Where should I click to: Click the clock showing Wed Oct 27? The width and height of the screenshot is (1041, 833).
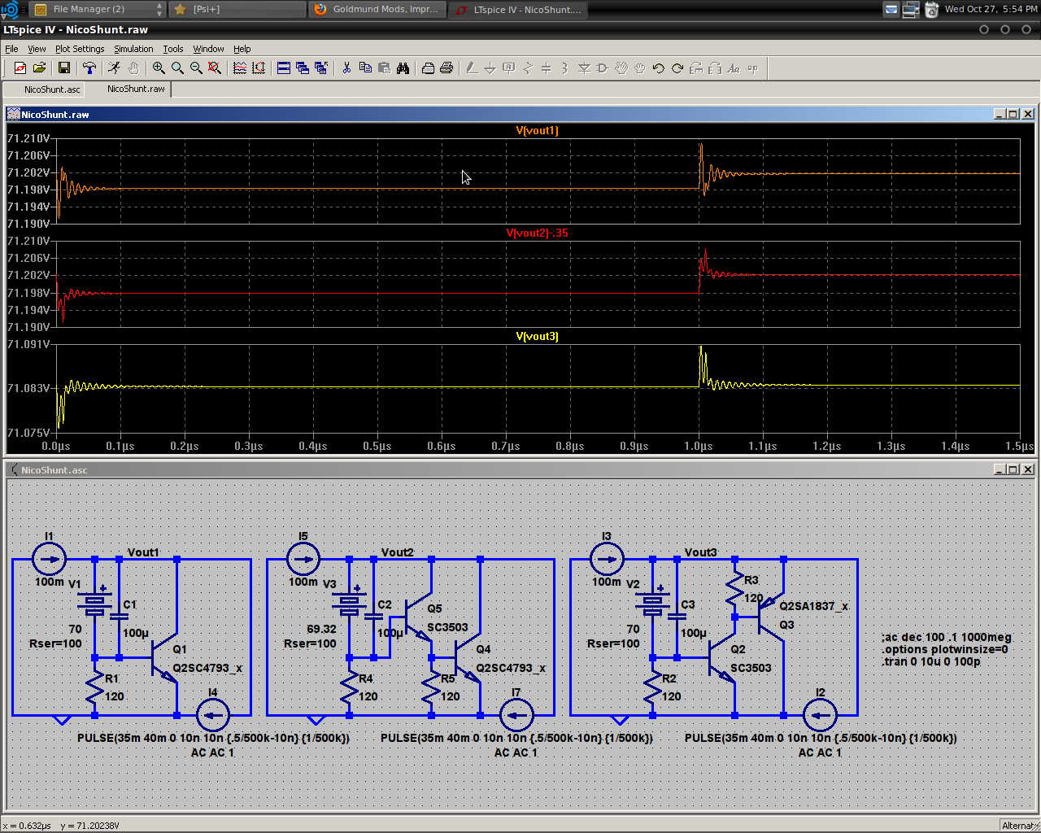point(991,9)
